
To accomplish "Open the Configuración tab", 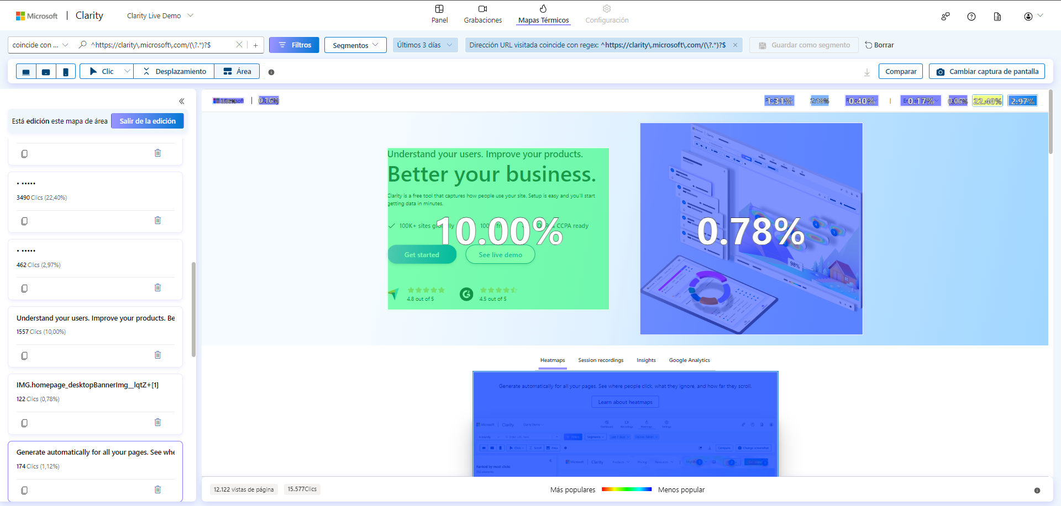I will (607, 14).
